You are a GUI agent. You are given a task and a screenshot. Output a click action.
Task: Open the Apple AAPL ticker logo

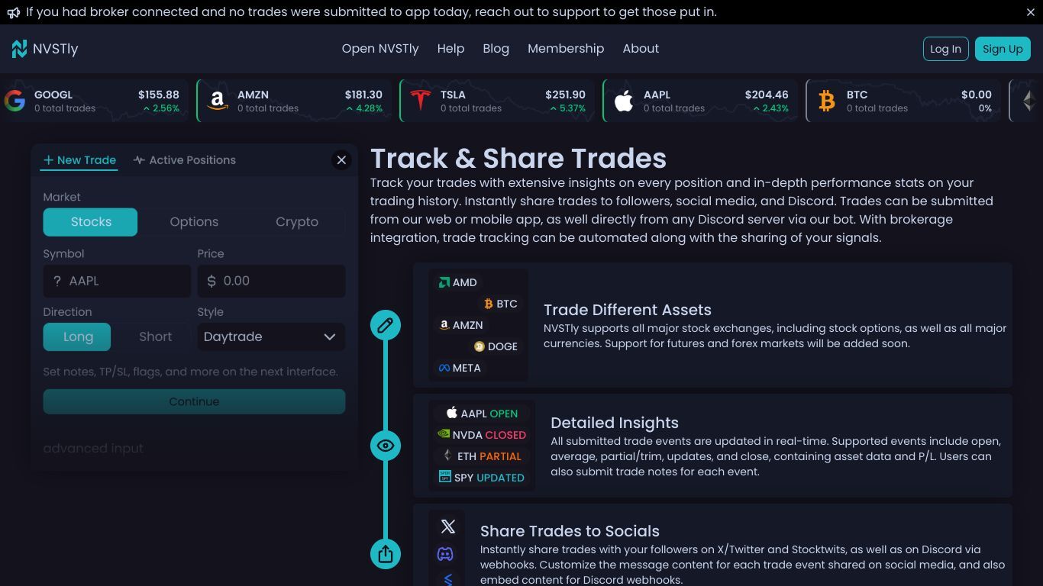tap(624, 101)
